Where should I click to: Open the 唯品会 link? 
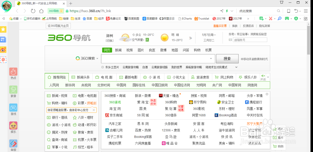pyautogui.click(x=170, y=143)
